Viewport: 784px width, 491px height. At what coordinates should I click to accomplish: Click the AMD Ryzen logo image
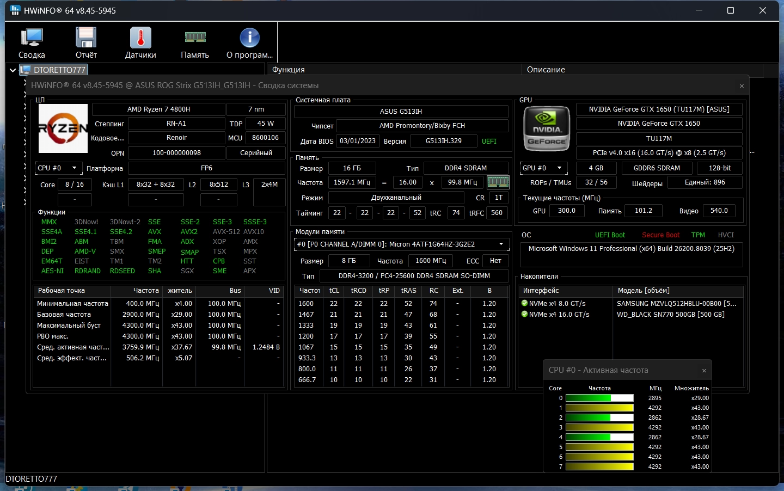pyautogui.click(x=63, y=128)
